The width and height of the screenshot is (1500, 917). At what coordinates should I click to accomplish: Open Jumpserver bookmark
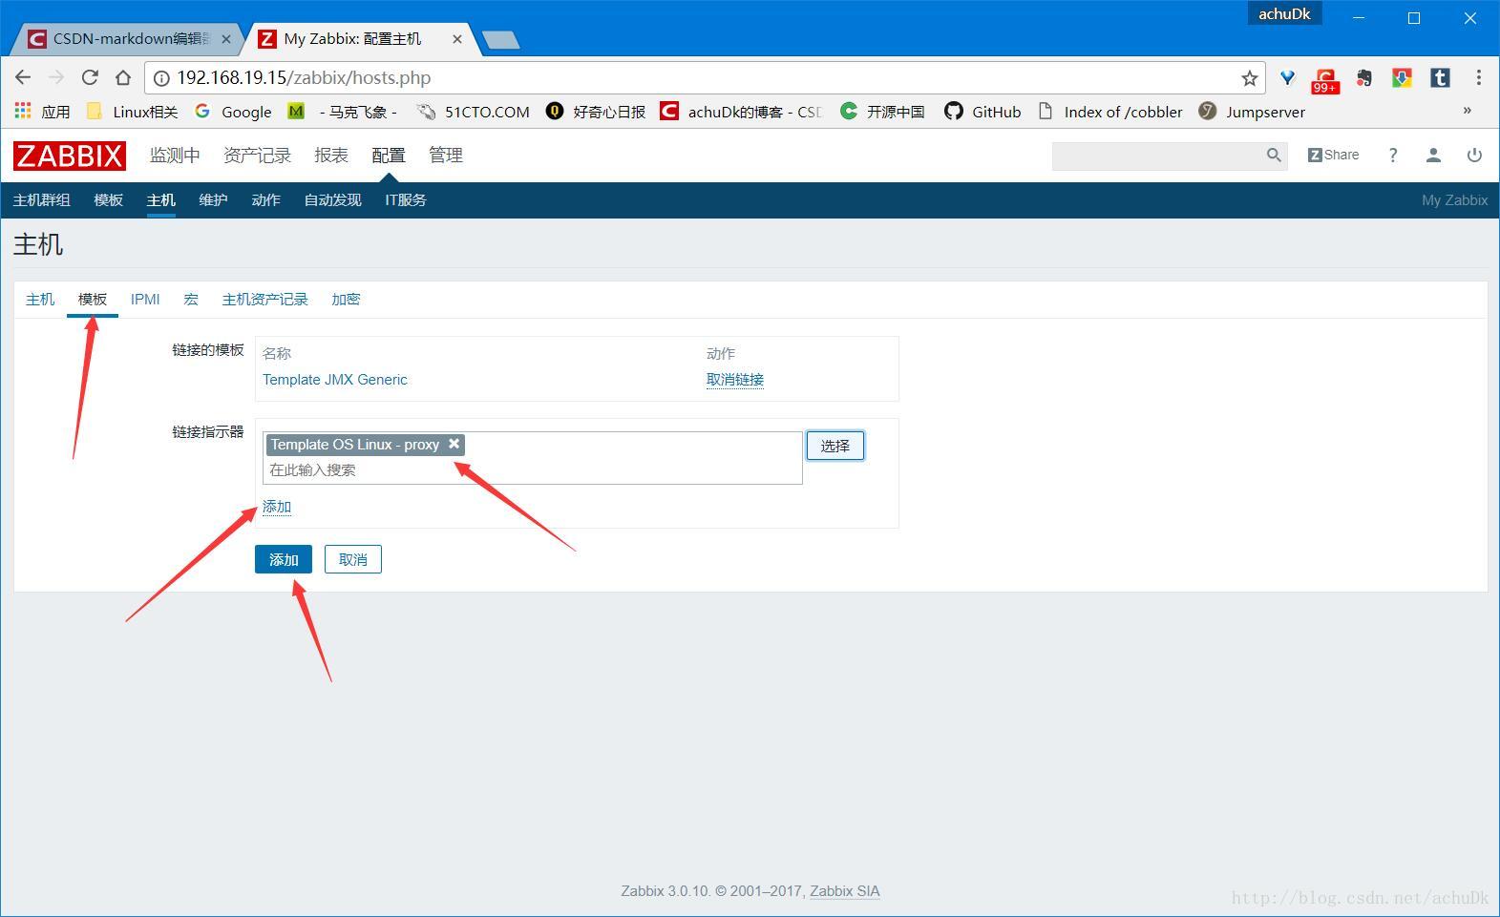(1252, 112)
